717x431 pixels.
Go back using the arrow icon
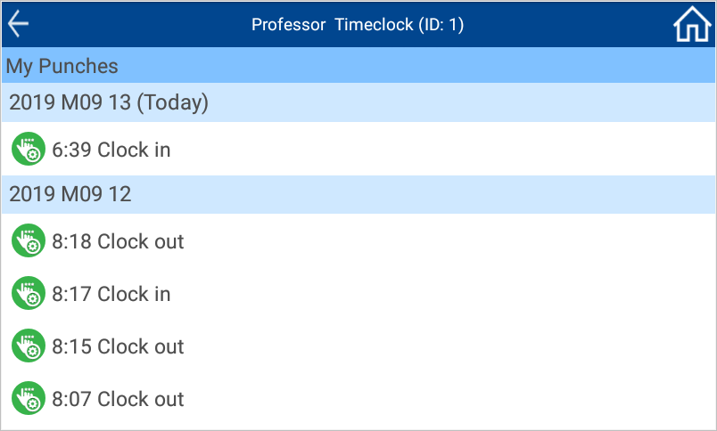19,24
